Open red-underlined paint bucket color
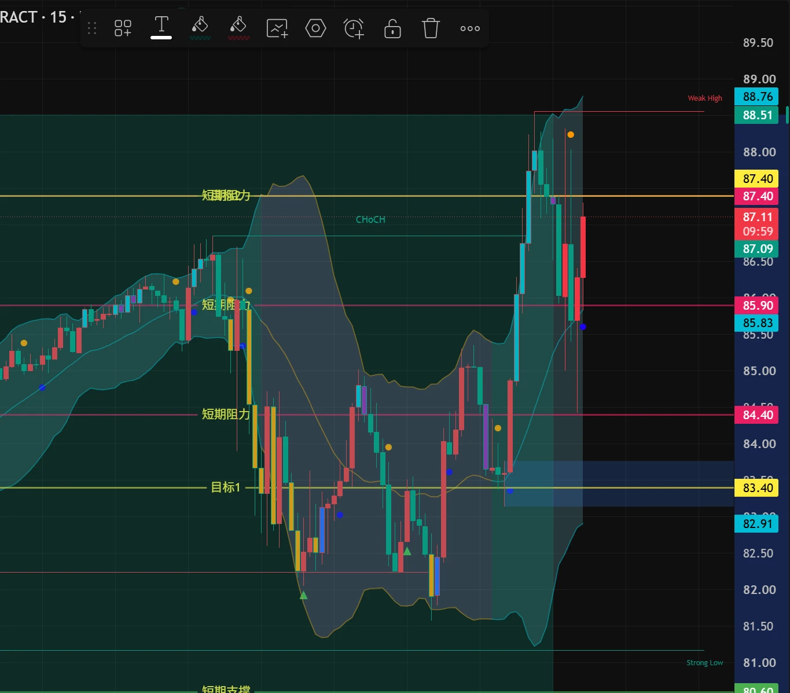 click(238, 27)
